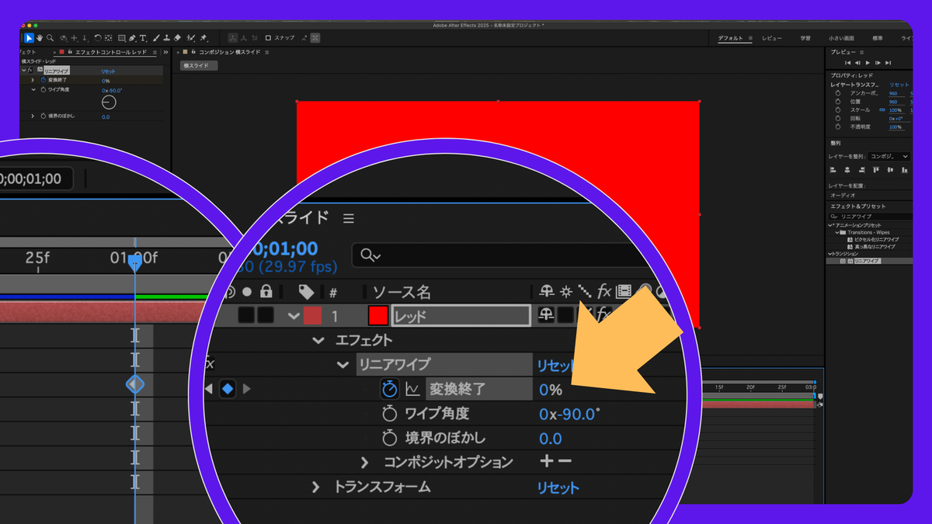Select the Pan Behind anchor point tool
Viewport: 932px width, 524px height.
[108, 38]
